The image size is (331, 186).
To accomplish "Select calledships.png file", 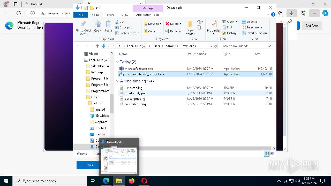I will 195,104.
